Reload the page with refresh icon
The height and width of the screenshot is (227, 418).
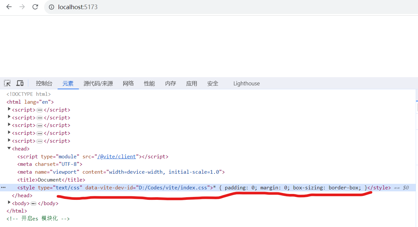click(x=35, y=7)
